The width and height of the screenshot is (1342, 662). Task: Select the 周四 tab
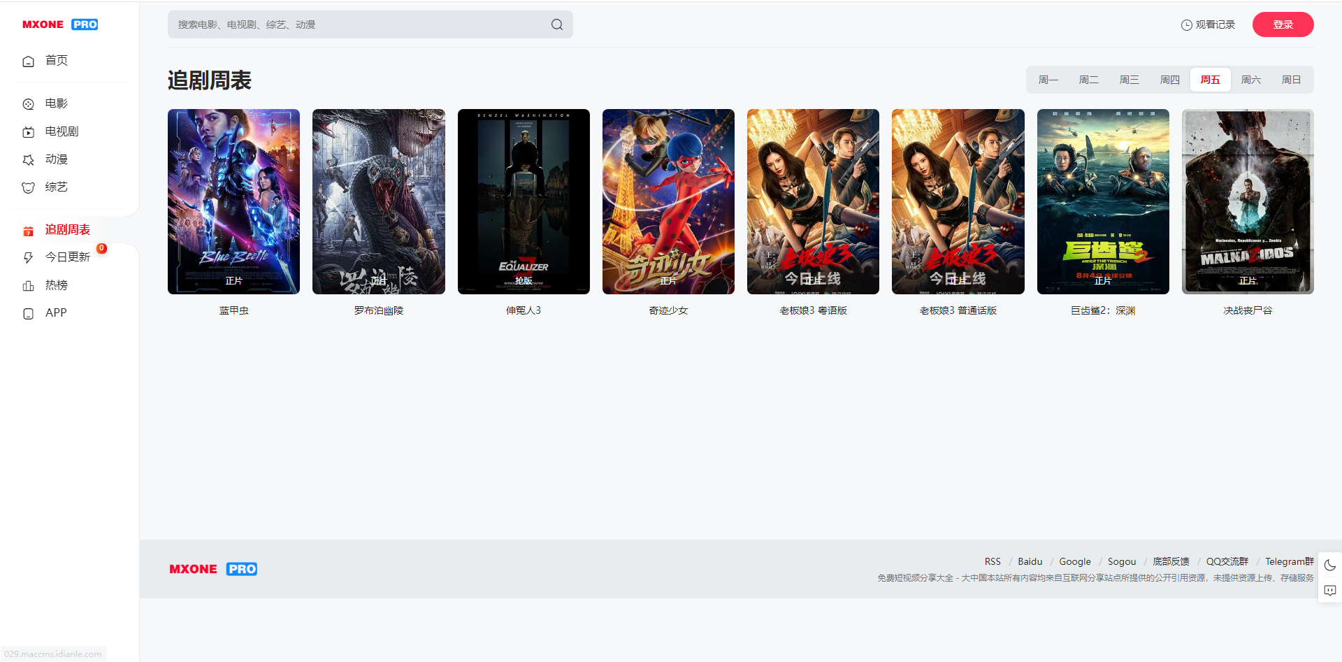1169,80
